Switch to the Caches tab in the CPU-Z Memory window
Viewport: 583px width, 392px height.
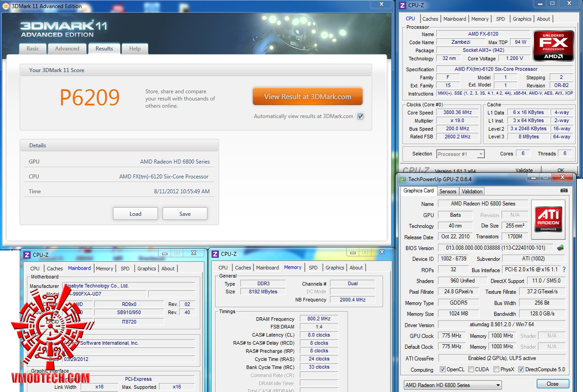point(243,268)
